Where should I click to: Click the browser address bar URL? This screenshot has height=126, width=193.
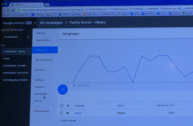[107, 9]
